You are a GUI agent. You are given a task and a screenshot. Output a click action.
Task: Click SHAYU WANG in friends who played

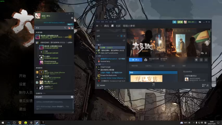tap(195, 78)
